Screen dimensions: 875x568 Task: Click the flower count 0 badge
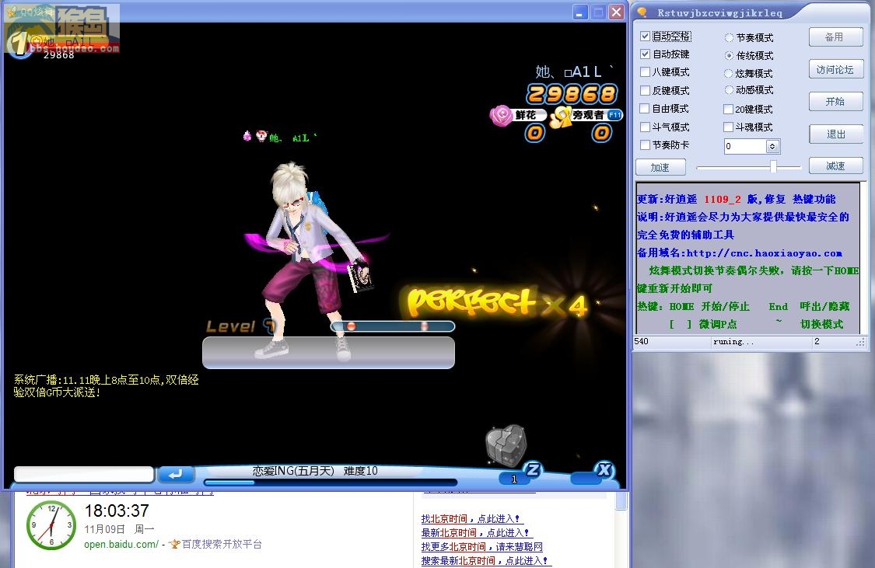pos(534,133)
